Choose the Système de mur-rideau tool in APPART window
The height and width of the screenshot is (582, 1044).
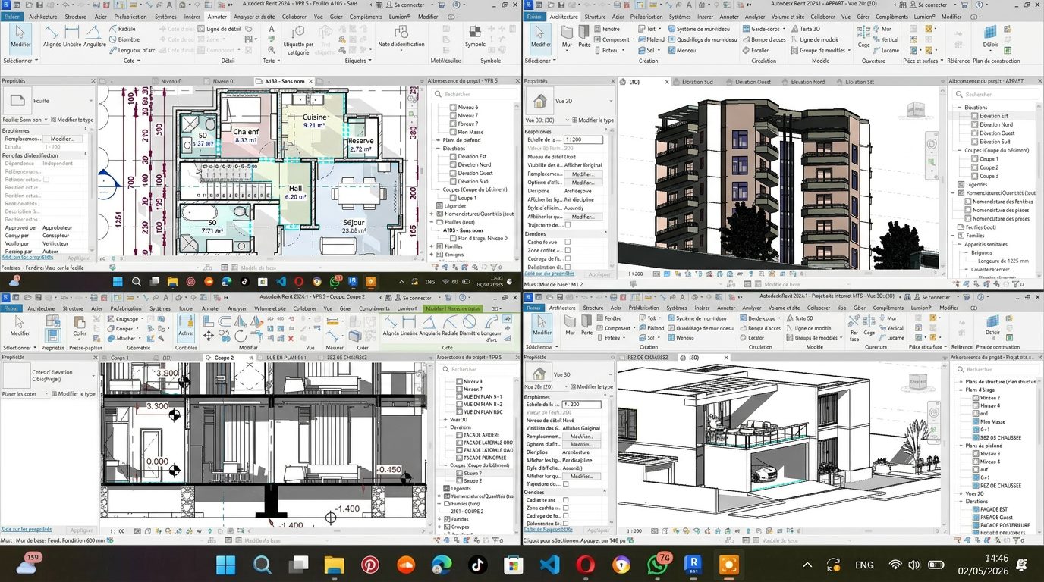point(698,29)
